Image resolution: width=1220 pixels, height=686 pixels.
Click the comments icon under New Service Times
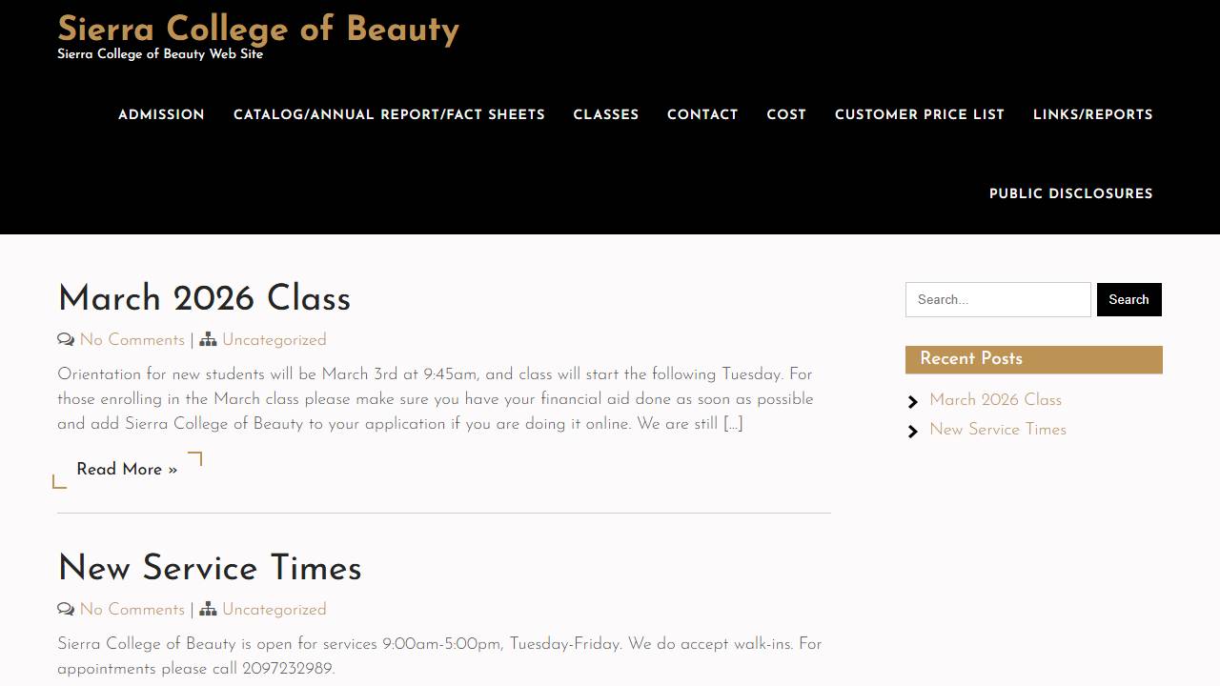click(x=66, y=610)
